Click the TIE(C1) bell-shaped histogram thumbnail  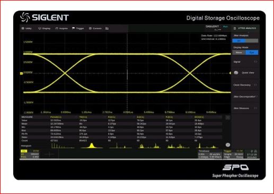(91, 146)
